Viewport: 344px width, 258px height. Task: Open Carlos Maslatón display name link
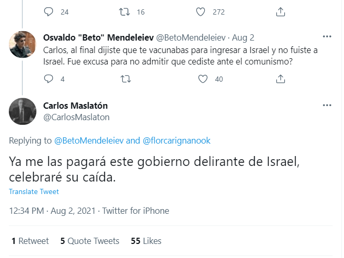pyautogui.click(x=75, y=106)
